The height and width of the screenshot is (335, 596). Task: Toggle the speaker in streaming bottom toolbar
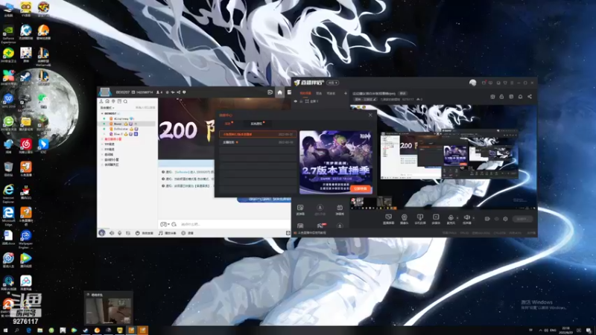(466, 219)
